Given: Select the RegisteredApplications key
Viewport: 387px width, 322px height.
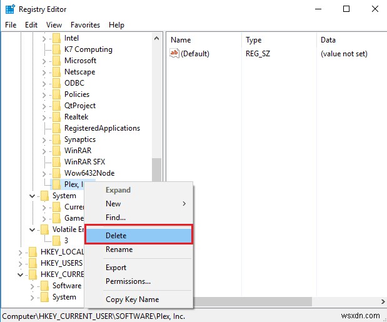Looking at the screenshot, I should [x=102, y=128].
